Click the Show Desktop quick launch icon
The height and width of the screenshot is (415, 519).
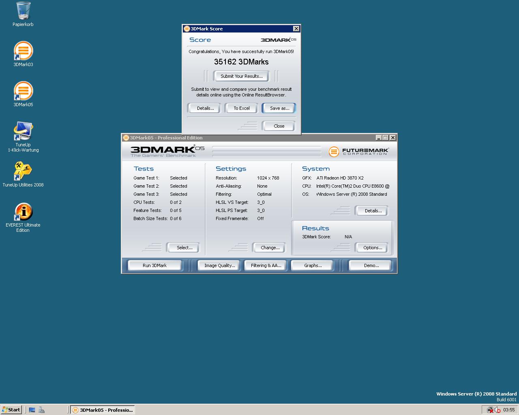[x=32, y=410]
